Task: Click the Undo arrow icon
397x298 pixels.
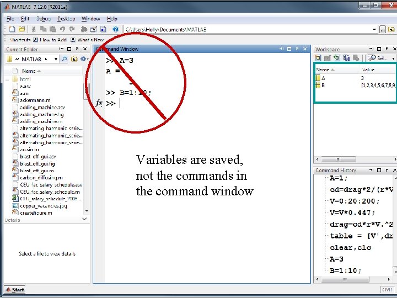Action: pyautogui.click(x=62, y=29)
